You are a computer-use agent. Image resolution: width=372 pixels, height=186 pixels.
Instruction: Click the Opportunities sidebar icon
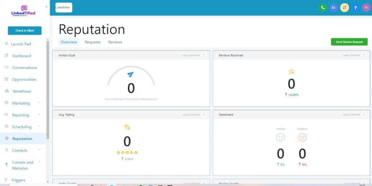7,79
